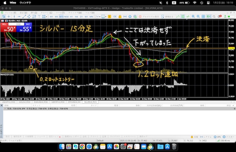
Task: Switch to EURUSD#,M30 chart tab
Action: (x=41, y=102)
